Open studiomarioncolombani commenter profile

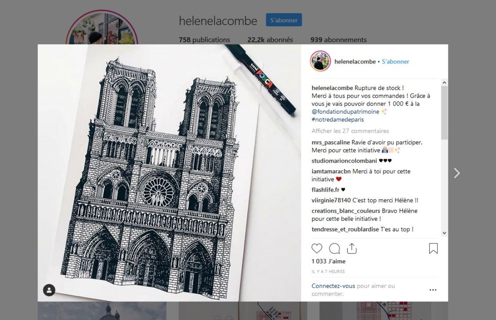[x=344, y=161]
